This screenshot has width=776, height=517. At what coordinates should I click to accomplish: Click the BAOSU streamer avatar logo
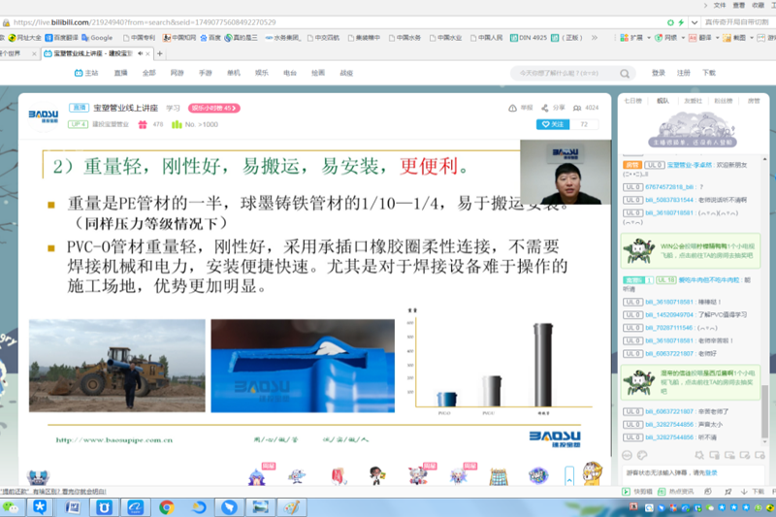(44, 116)
